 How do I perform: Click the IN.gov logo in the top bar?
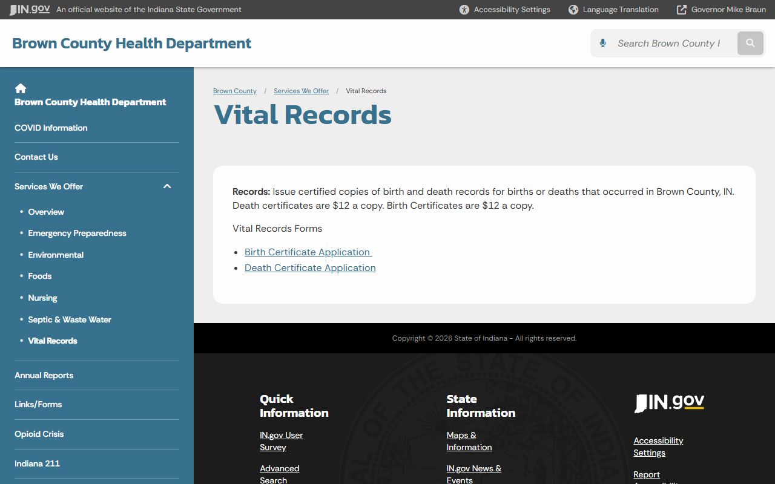point(30,10)
